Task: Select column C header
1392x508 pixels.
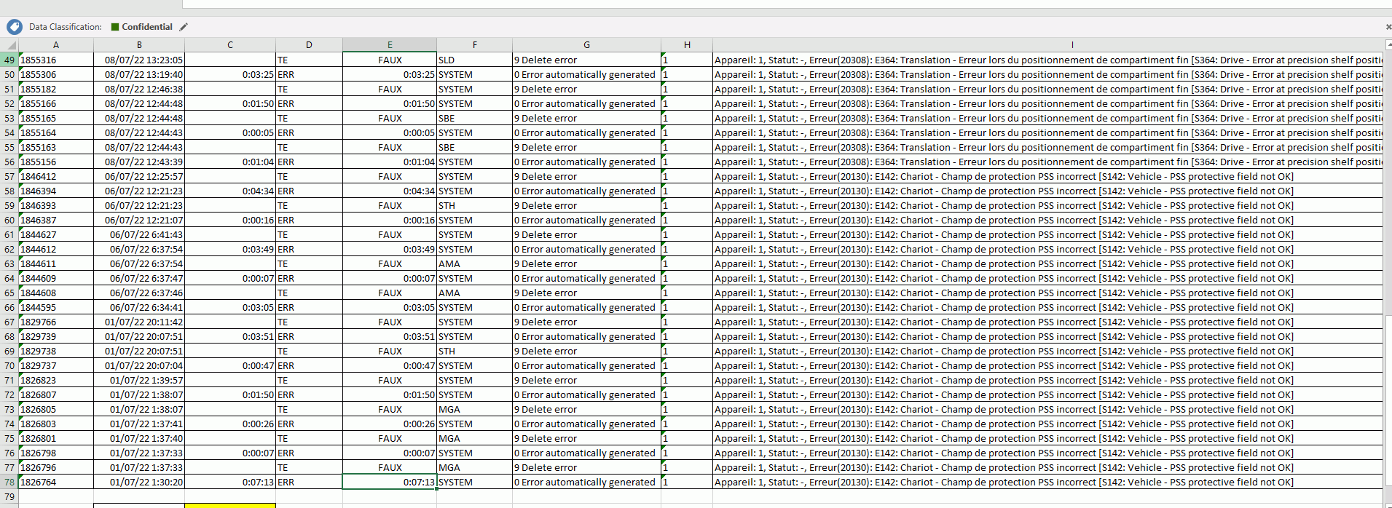Action: 230,45
